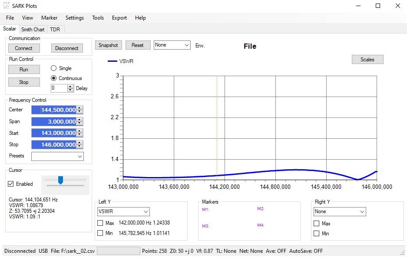The width and height of the screenshot is (407, 258).
Task: Click the Span field 3,000,000
Action: pyautogui.click(x=54, y=121)
